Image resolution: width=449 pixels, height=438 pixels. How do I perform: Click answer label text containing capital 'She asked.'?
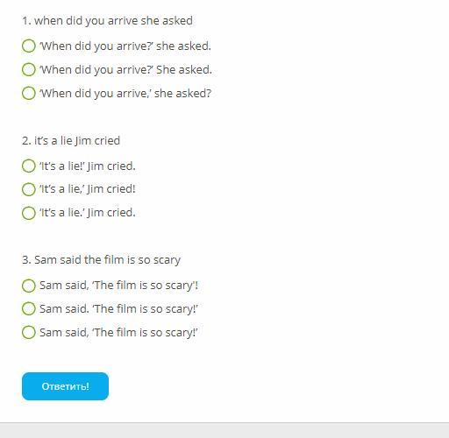(125, 70)
